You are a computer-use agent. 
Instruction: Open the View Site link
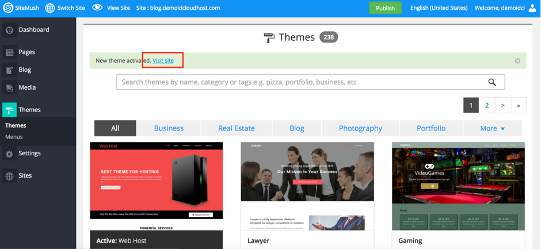point(119,7)
